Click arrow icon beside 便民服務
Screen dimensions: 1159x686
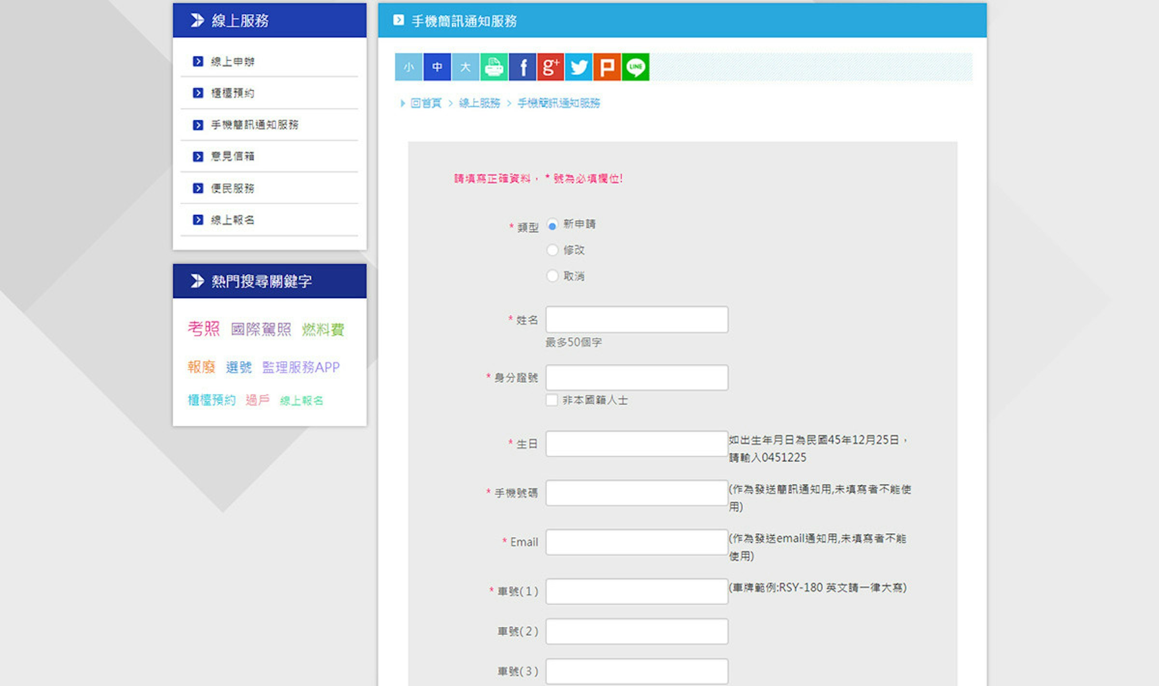point(198,188)
